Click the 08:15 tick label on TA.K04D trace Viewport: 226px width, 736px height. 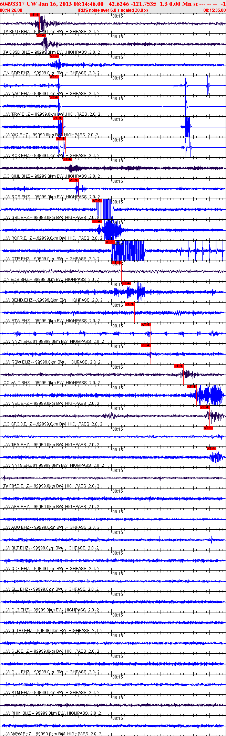click(118, 16)
